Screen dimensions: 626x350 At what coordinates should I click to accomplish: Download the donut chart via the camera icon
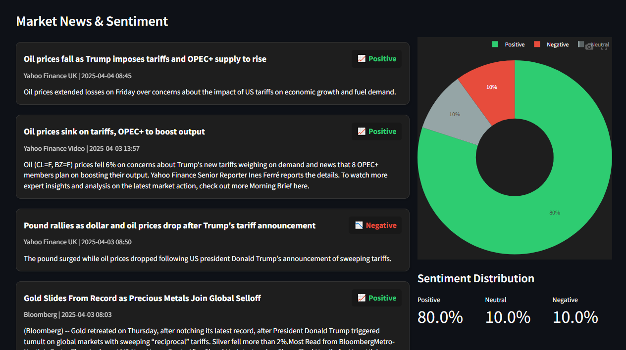click(x=589, y=46)
